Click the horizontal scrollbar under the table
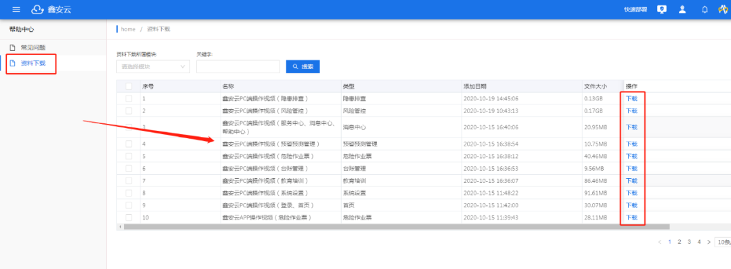This screenshot has width=731, height=269. click(396, 226)
